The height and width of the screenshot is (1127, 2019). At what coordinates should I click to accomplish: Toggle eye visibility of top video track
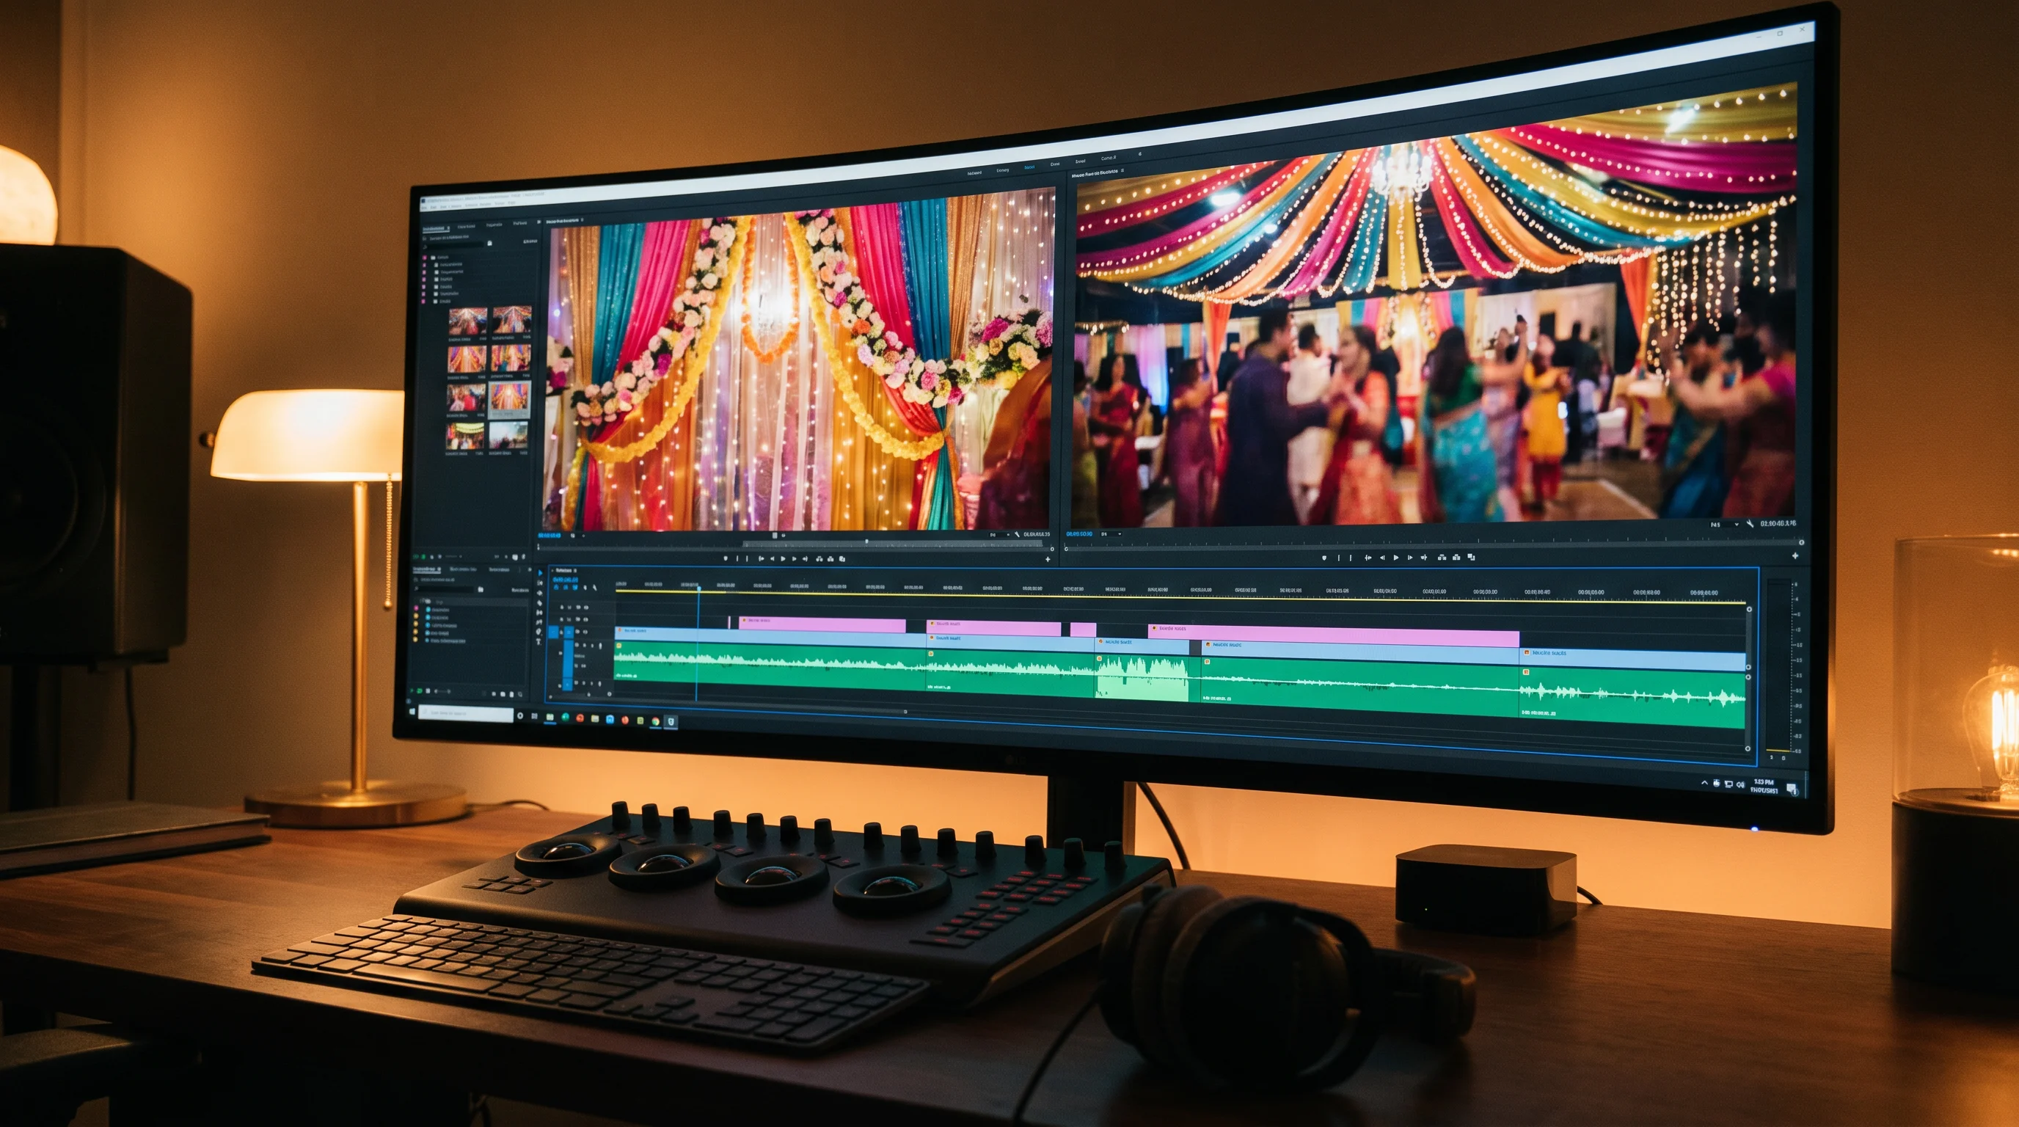click(x=586, y=608)
